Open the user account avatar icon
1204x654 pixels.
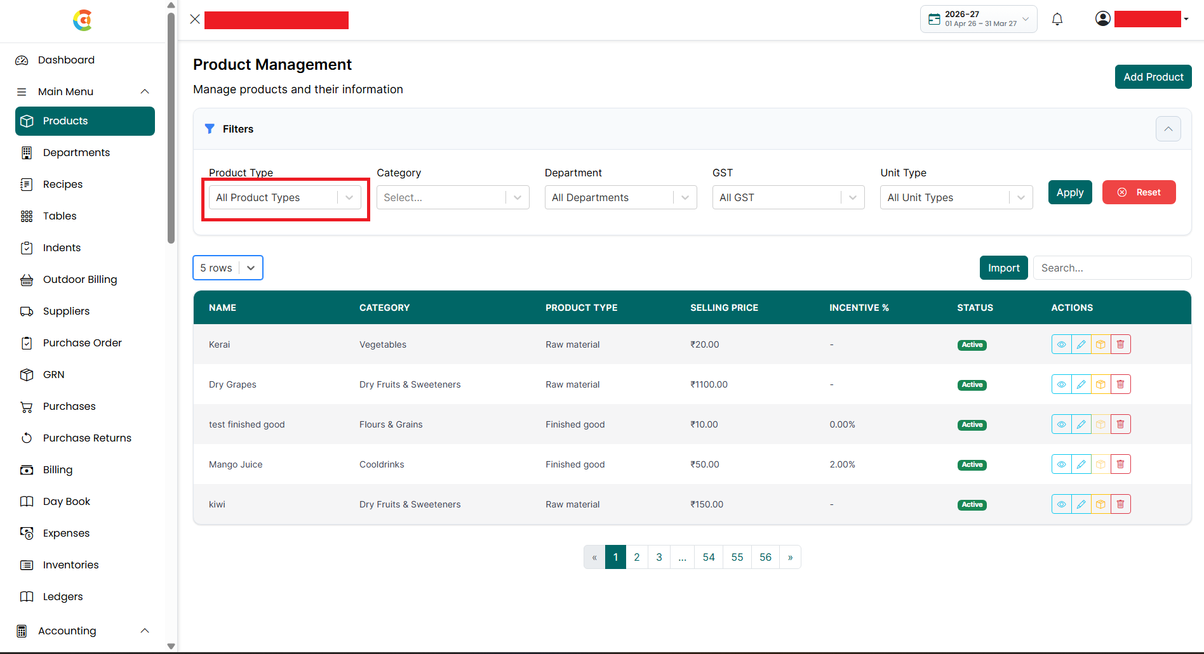pos(1103,19)
